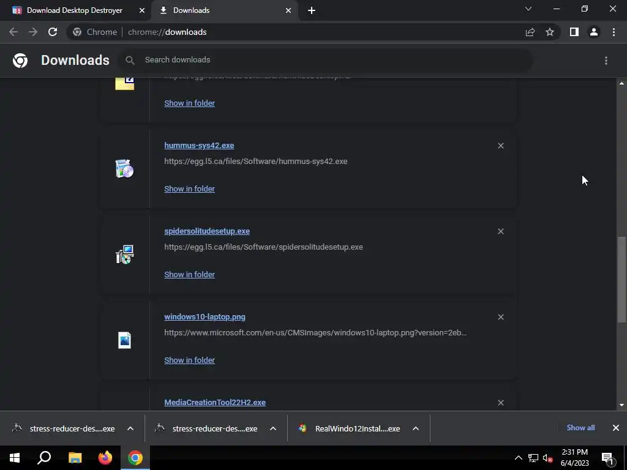Show hidden system tray icons
Screen dimensions: 627x470
click(x=518, y=458)
